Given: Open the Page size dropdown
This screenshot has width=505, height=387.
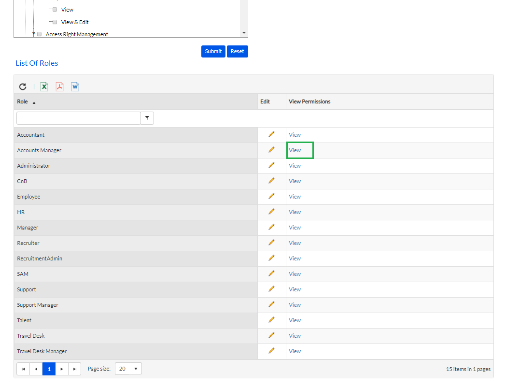Looking at the screenshot, I should (128, 369).
